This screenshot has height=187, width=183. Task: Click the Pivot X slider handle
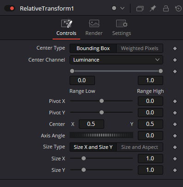101,101
